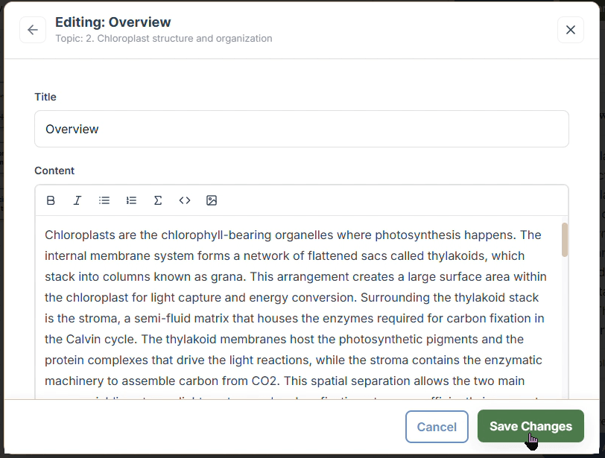Image resolution: width=605 pixels, height=458 pixels.
Task: Close the editing dialog with X
Action: (571, 30)
